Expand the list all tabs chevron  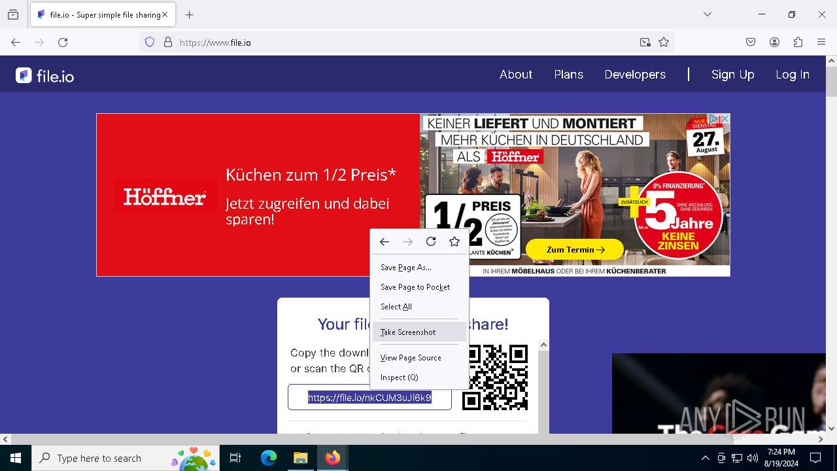pos(708,14)
